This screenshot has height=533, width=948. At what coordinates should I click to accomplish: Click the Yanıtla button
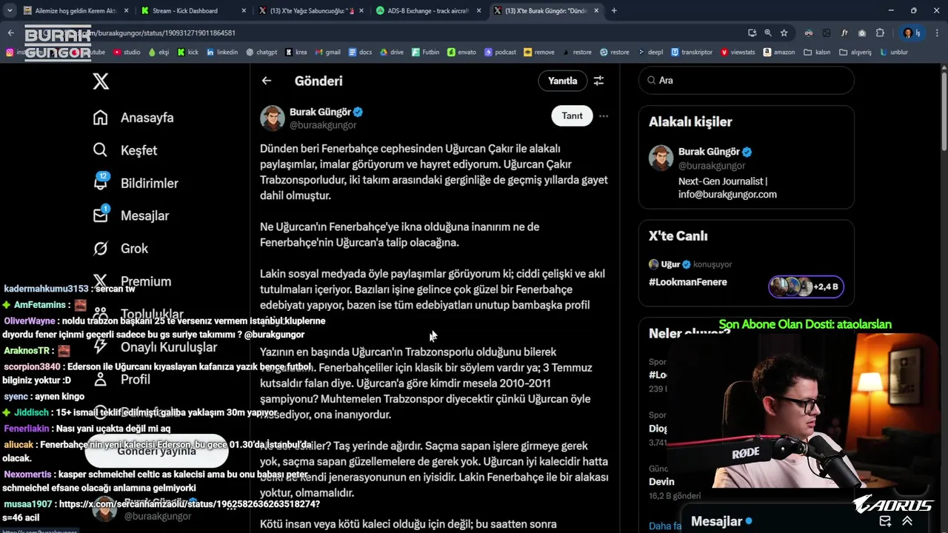click(562, 81)
